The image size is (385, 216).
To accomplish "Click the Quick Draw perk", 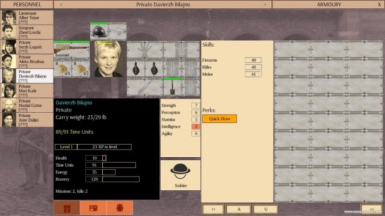I will coord(220,119).
